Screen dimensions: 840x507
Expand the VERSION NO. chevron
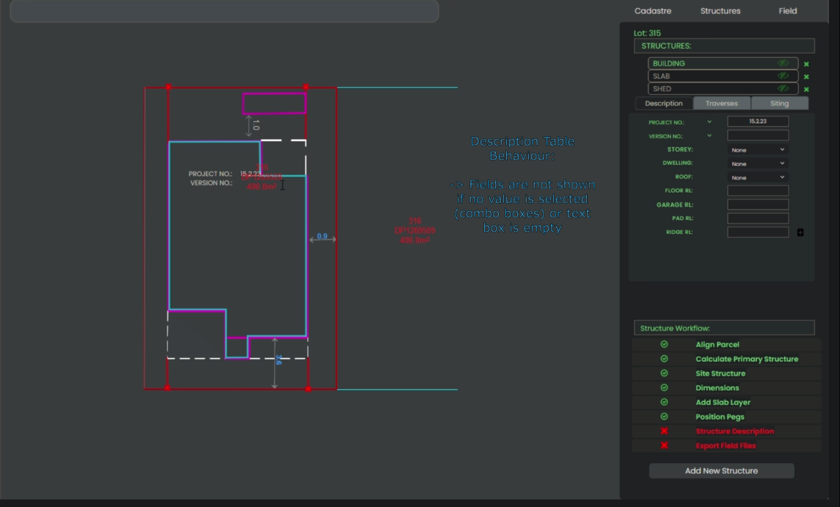tap(709, 136)
